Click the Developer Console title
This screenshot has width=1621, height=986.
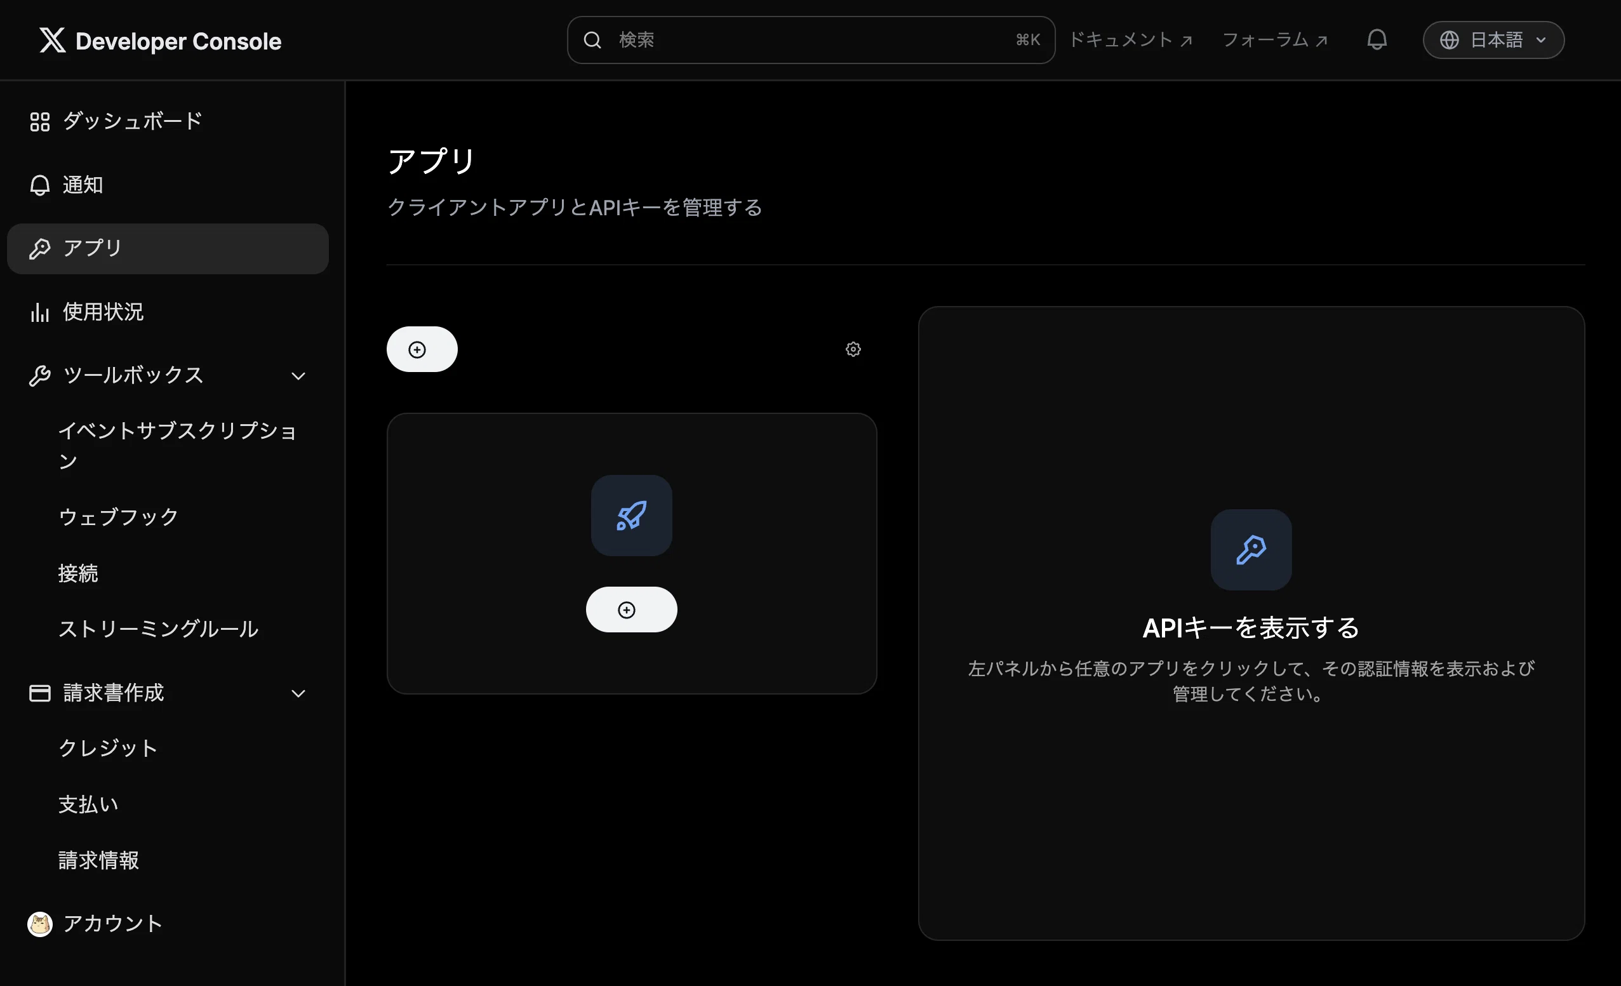[178, 41]
